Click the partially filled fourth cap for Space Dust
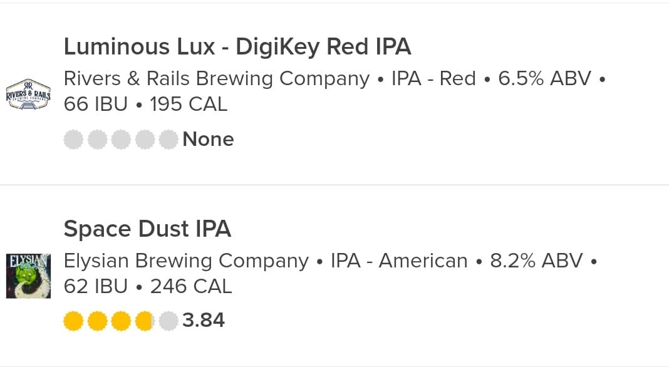Image resolution: width=669 pixels, height=367 pixels. click(x=145, y=321)
